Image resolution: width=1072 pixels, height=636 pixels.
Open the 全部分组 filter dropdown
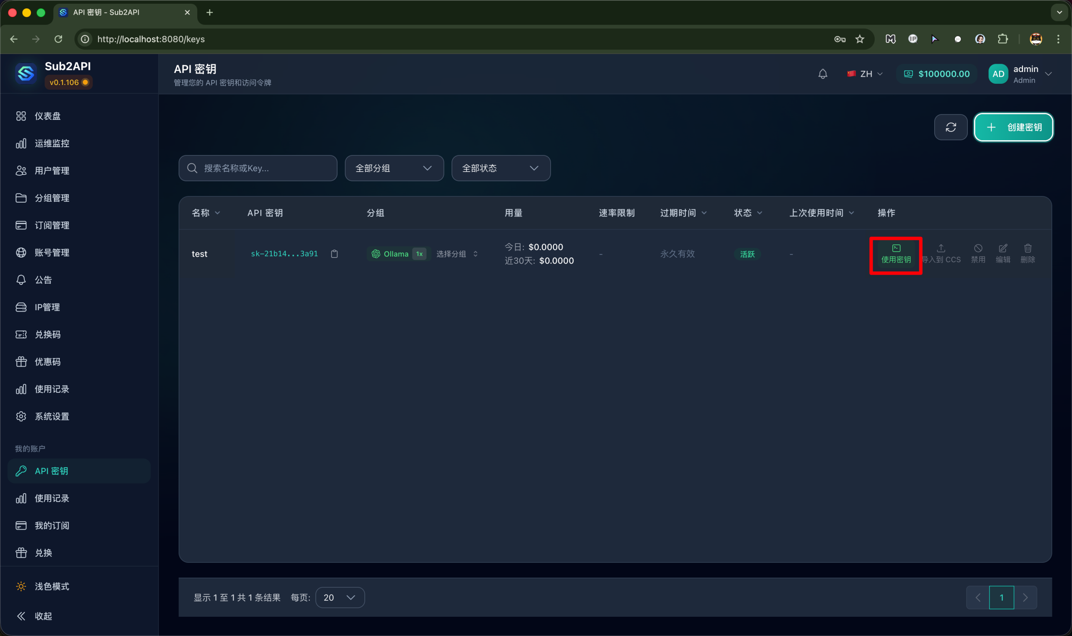coord(394,168)
